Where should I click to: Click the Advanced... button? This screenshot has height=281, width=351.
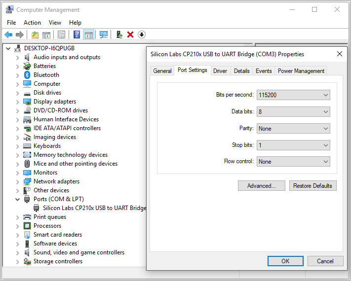262,186
